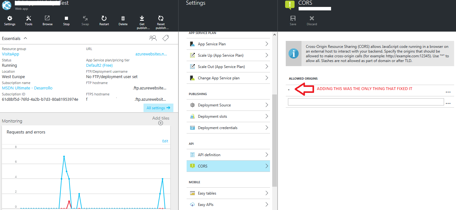This screenshot has height=210, width=456.
Task: Click the Add tiles plus icon
Action: pos(160,123)
